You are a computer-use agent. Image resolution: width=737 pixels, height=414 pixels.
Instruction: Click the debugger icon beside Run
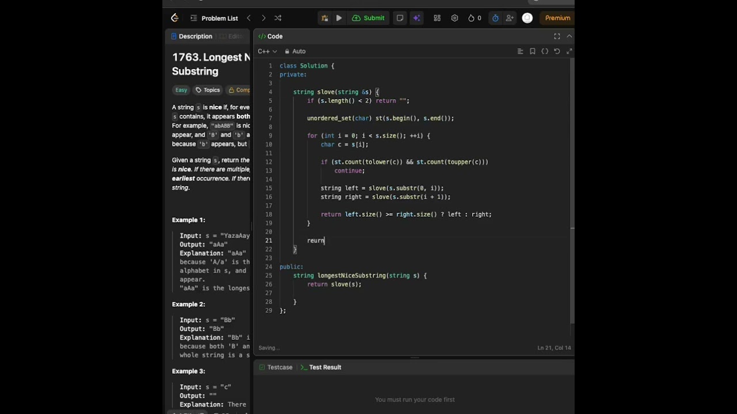coord(325,18)
